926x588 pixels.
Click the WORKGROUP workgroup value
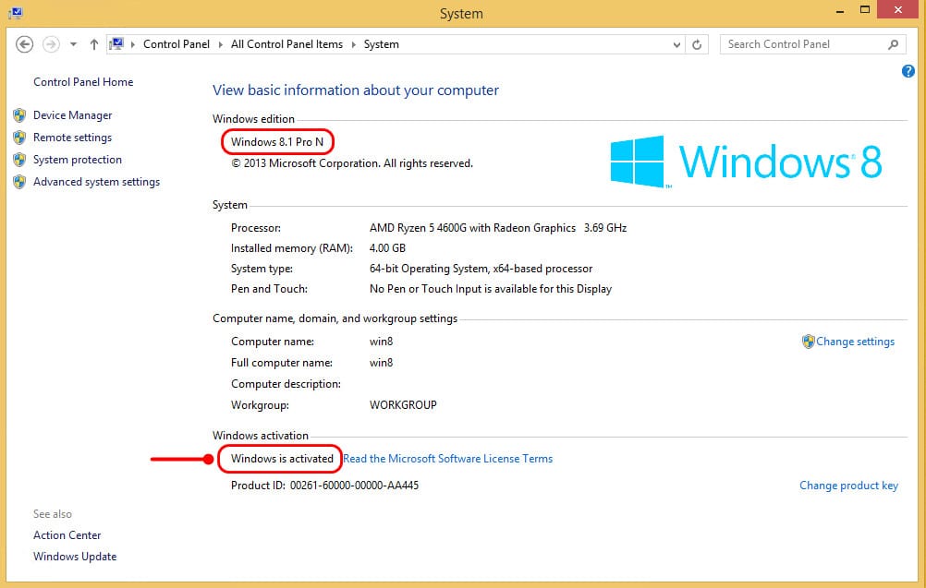(x=403, y=405)
